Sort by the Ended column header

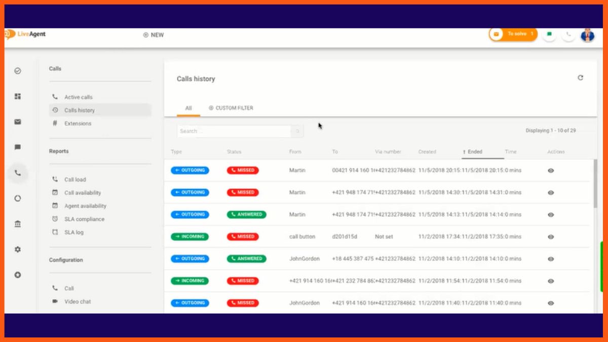[x=475, y=151]
